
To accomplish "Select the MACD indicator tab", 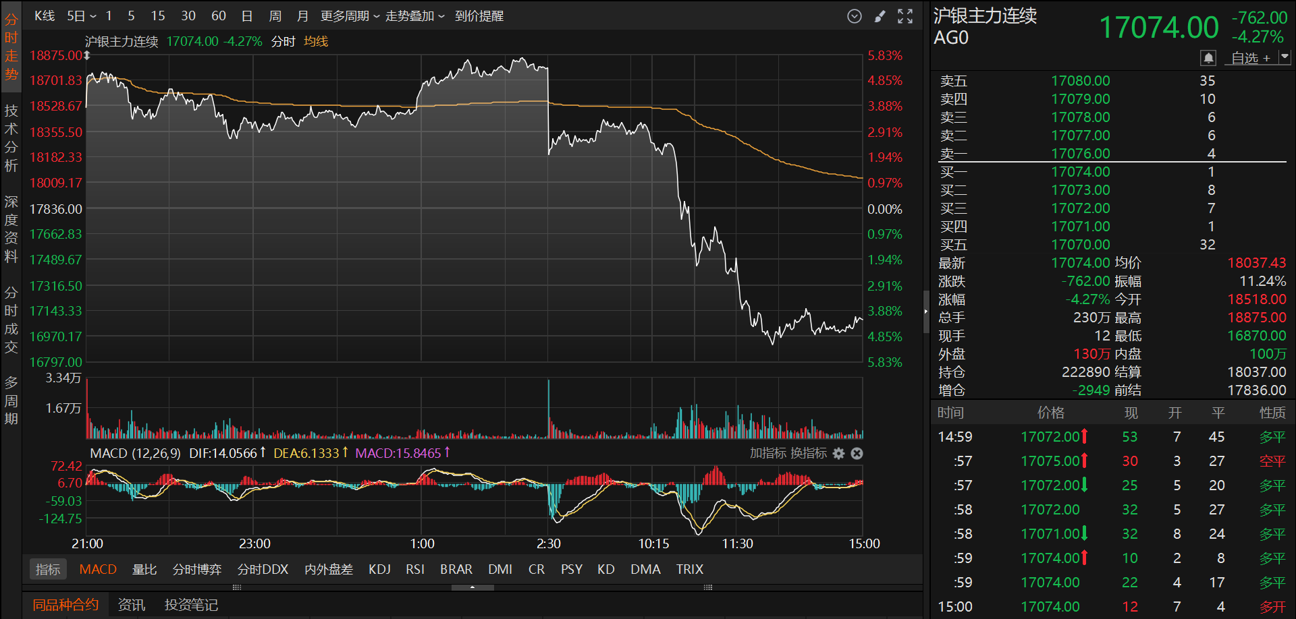I will click(98, 569).
